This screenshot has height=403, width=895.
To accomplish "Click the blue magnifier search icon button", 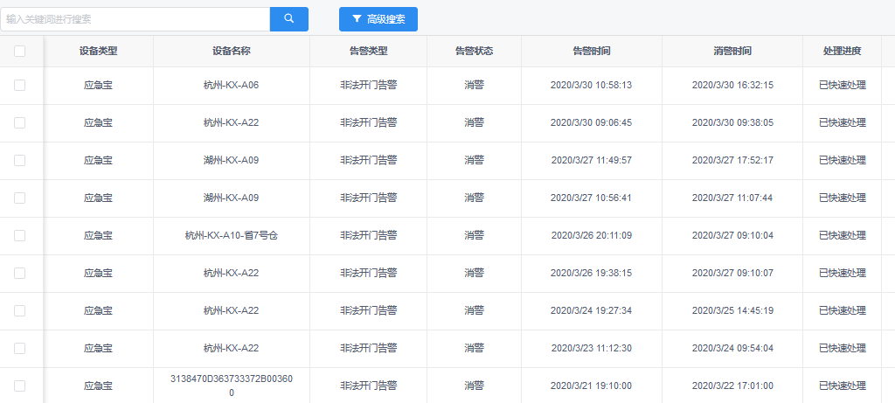I will click(x=289, y=19).
